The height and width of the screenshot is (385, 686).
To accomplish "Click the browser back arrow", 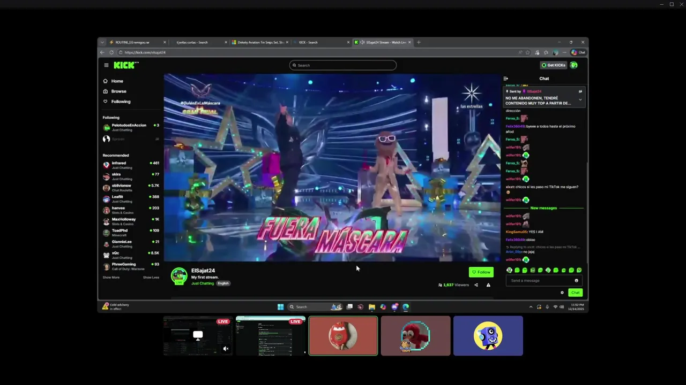I will (x=102, y=52).
